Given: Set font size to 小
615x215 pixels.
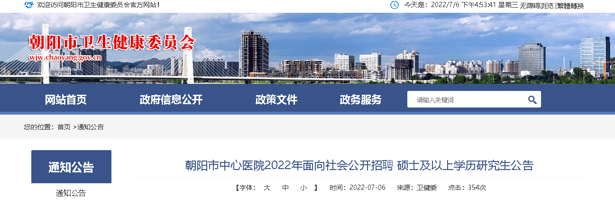Looking at the screenshot, I should click(303, 188).
